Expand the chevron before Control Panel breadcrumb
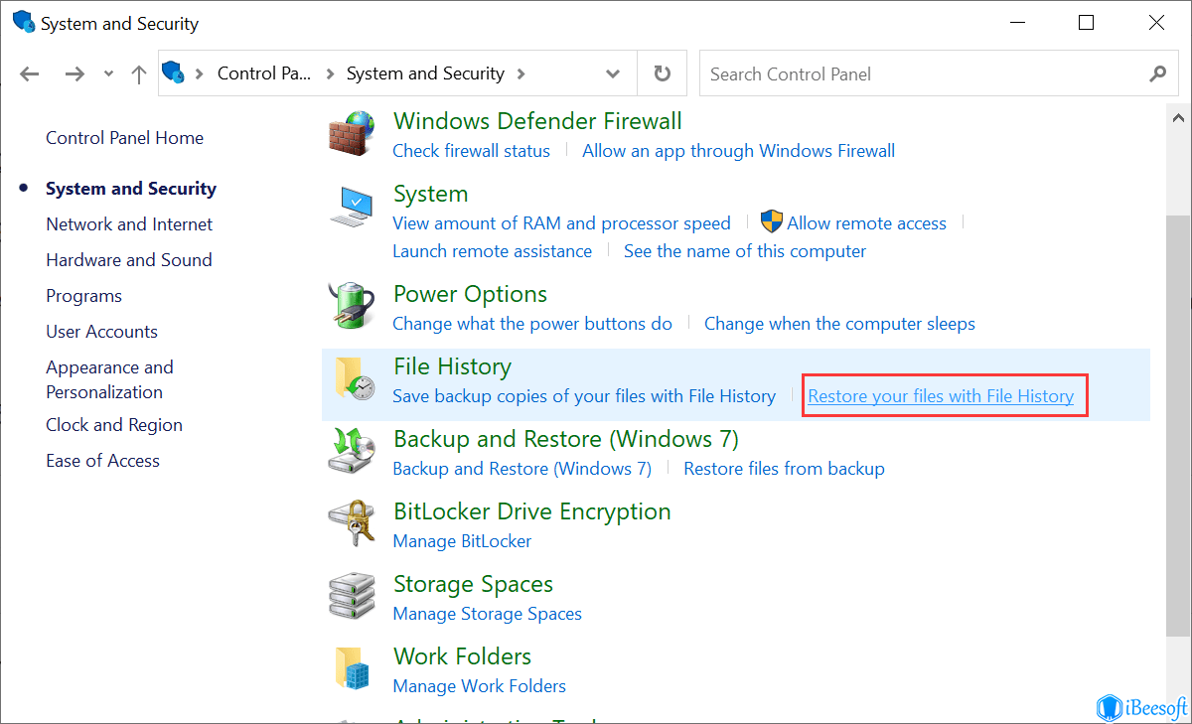This screenshot has height=724, width=1192. (x=200, y=73)
